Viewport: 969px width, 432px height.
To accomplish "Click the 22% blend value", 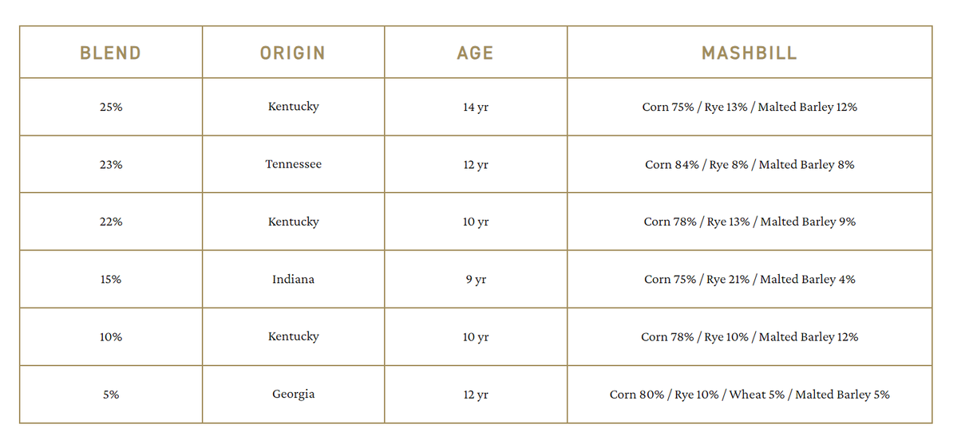I will (x=111, y=222).
